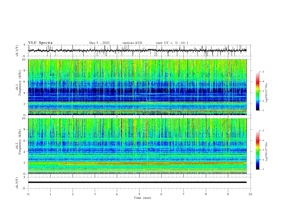Click "-5" tick on lower color bar
282x218 pixels.
[262, 150]
